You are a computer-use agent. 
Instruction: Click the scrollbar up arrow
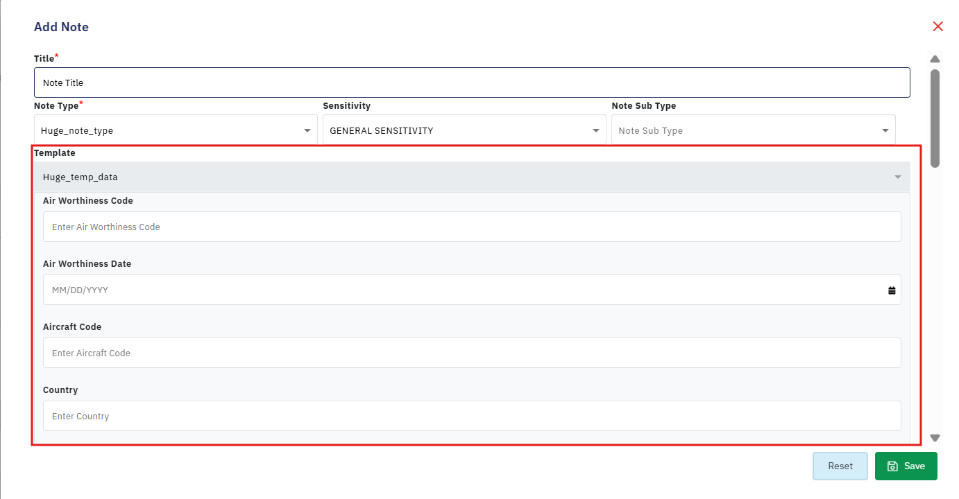click(x=935, y=59)
